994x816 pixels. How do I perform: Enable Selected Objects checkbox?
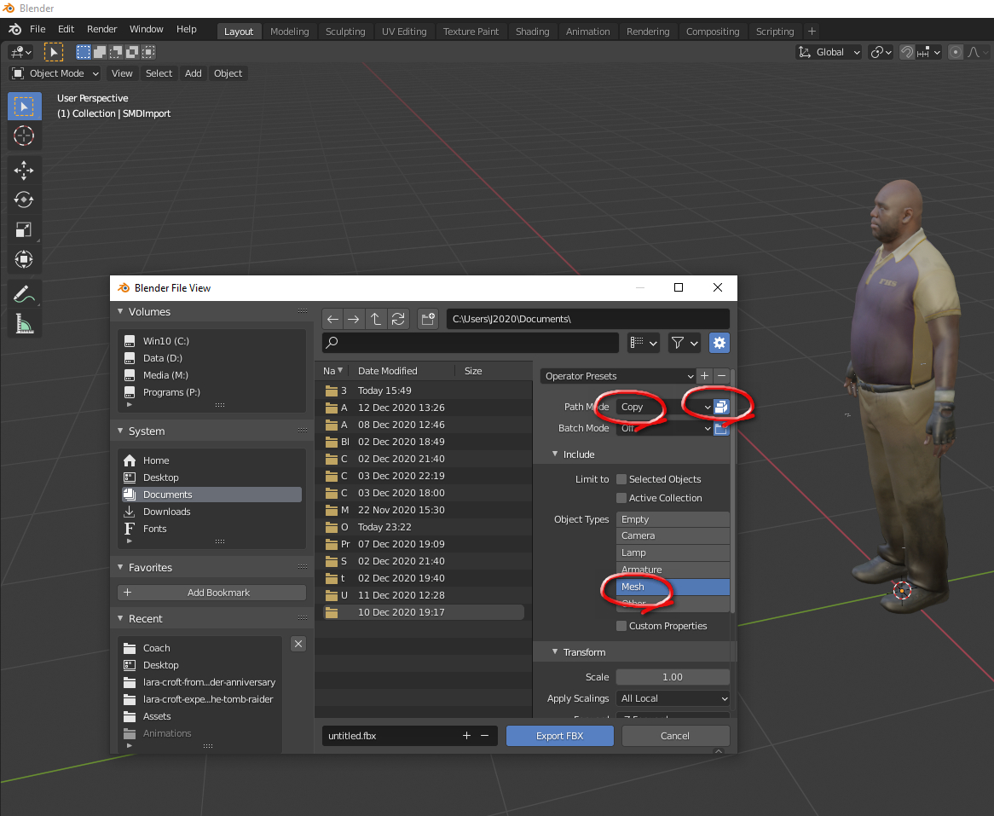point(621,479)
